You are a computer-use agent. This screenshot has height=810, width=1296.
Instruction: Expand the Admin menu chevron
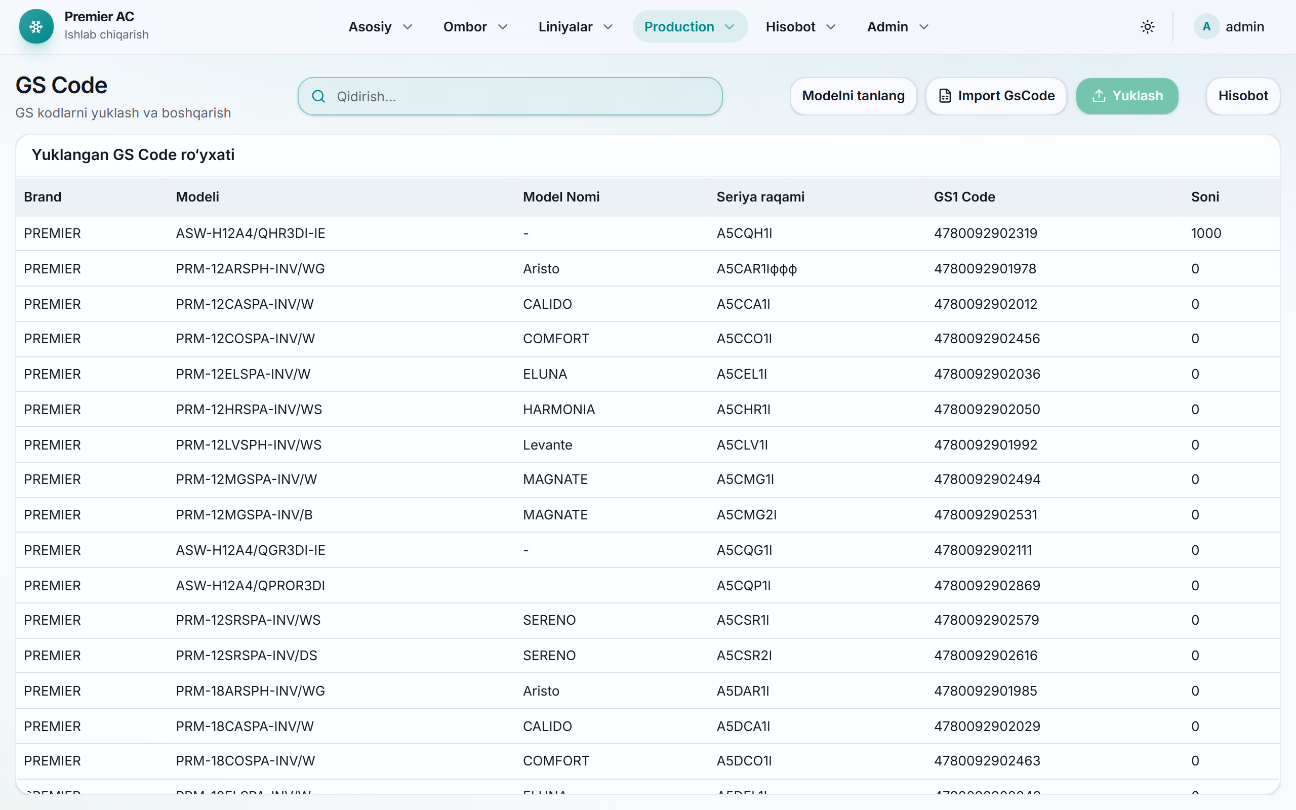(924, 27)
